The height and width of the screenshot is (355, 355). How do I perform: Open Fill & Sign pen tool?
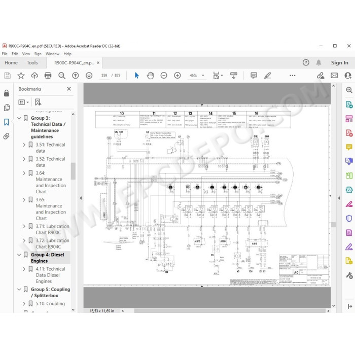[x=349, y=247]
